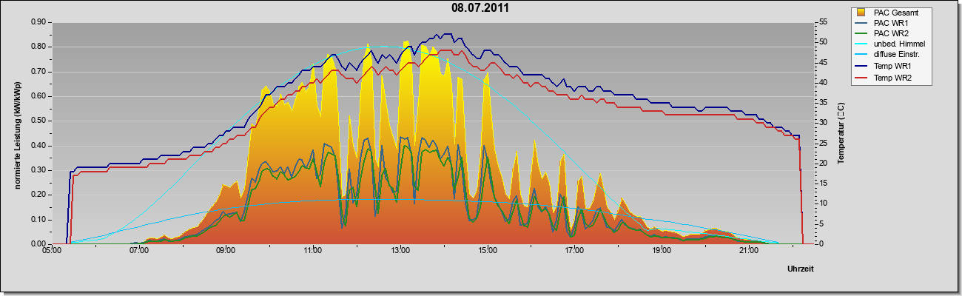This screenshot has width=962, height=296.
Task: Click the unbed. Himmel legend line
Action: tap(861, 44)
